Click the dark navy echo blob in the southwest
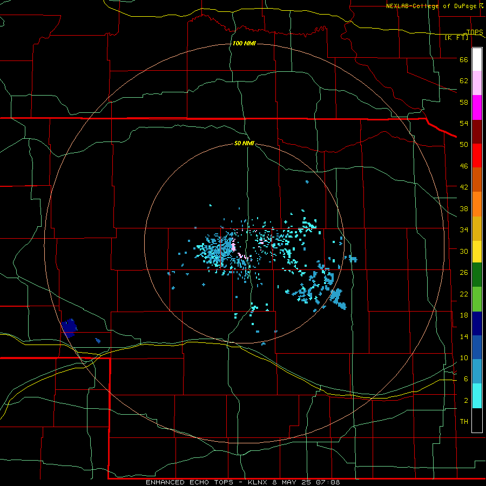Image resolution: width=486 pixels, height=486 pixels. pyautogui.click(x=69, y=328)
